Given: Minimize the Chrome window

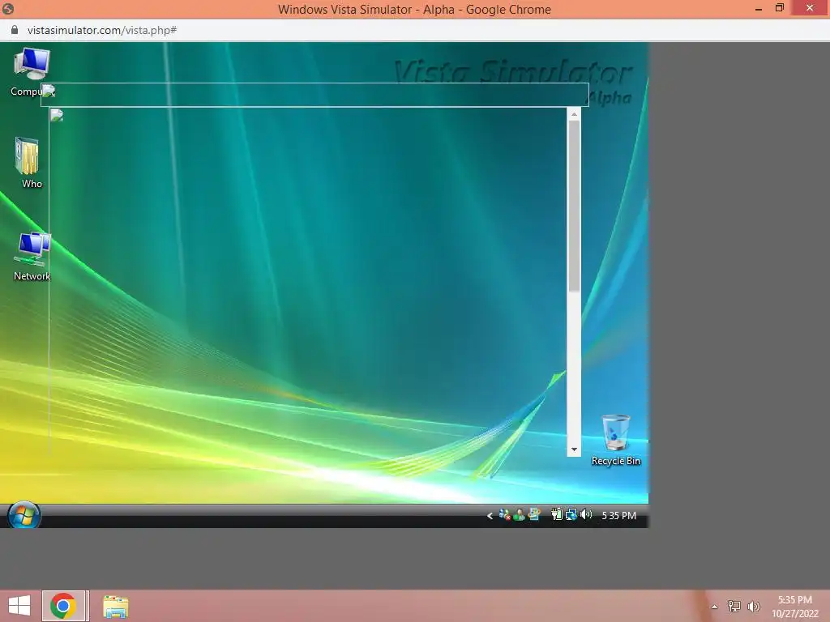Looking at the screenshot, I should pos(759,9).
